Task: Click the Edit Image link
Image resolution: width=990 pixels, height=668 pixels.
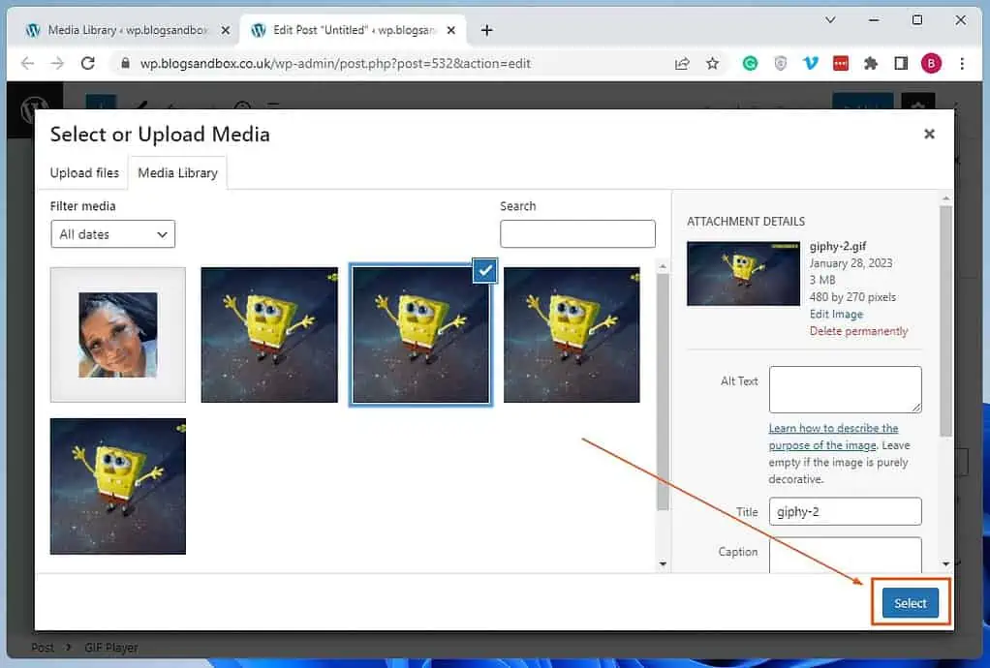Action: pyautogui.click(x=835, y=314)
